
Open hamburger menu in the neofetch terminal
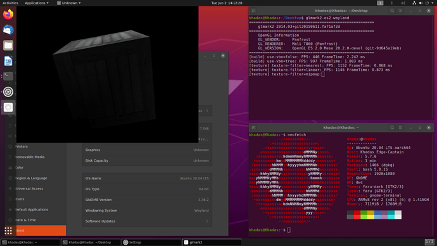click(400, 127)
